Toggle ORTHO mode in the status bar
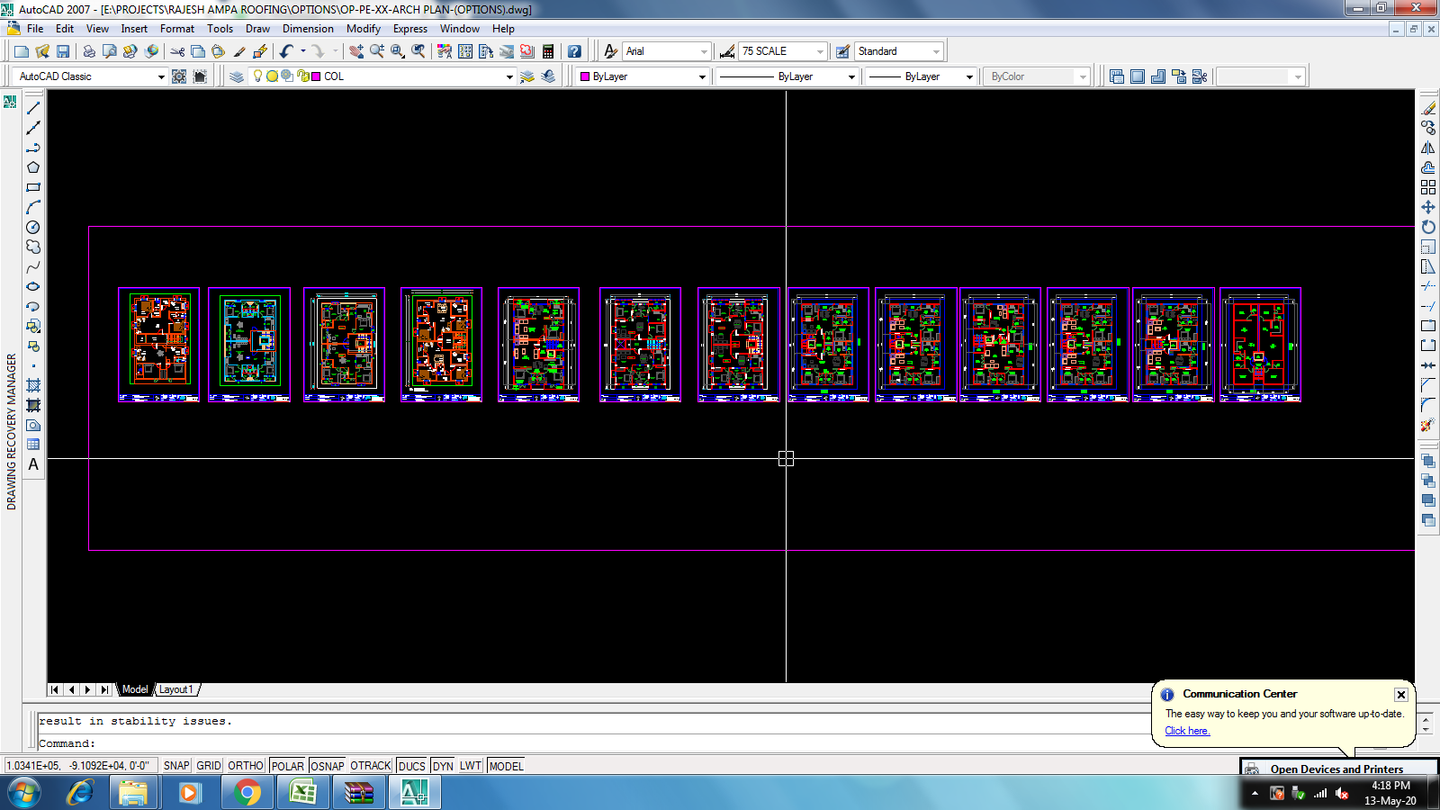This screenshot has width=1440, height=810. click(x=245, y=765)
